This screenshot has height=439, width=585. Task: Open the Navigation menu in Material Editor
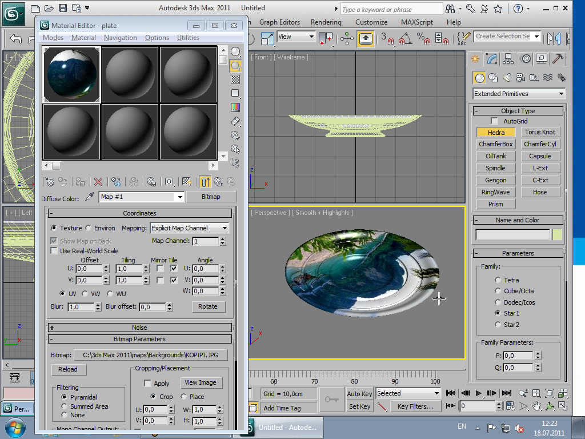120,38
